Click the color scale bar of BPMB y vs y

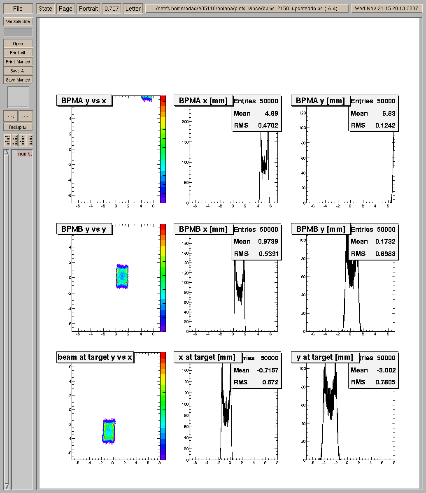tap(163, 278)
